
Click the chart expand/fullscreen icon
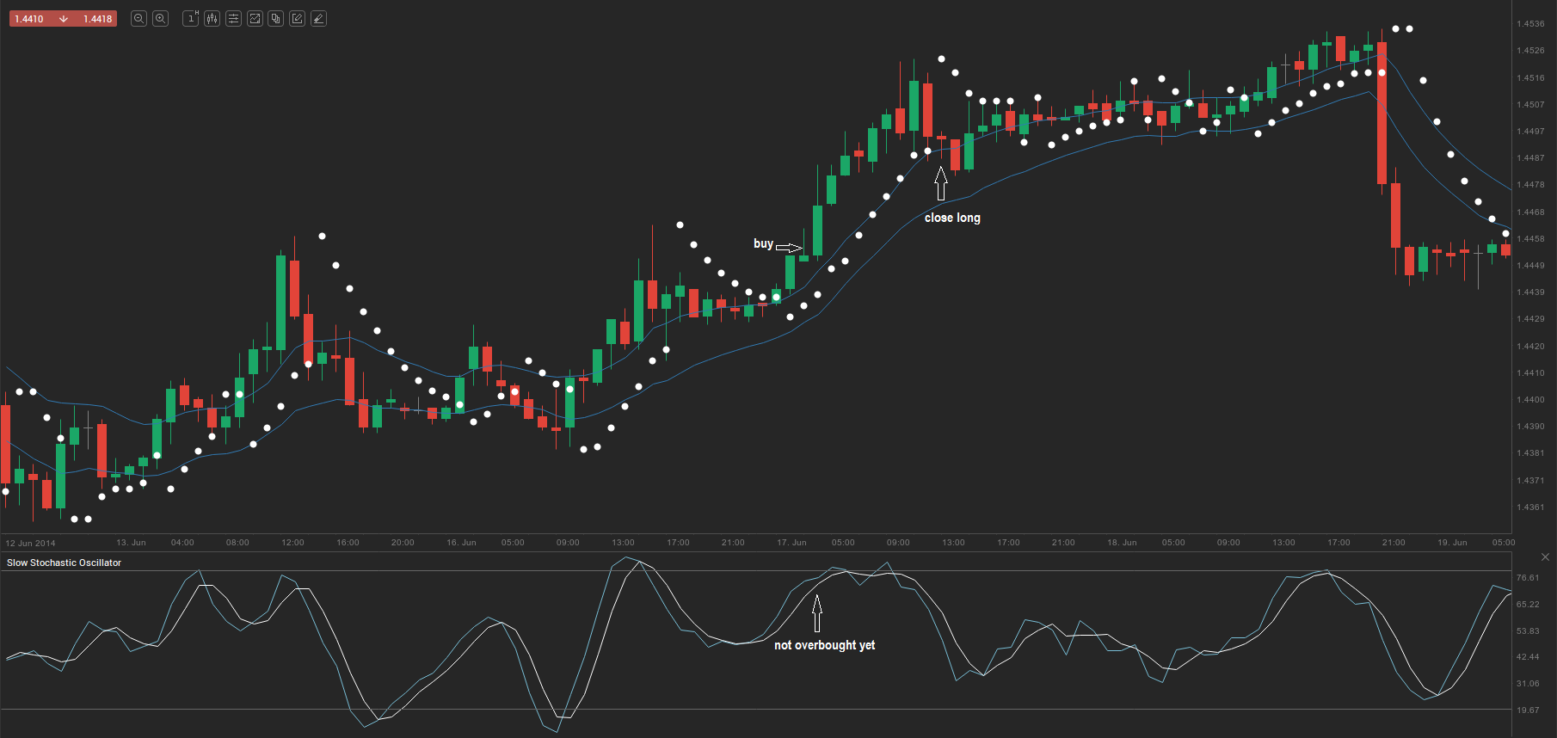[x=255, y=19]
